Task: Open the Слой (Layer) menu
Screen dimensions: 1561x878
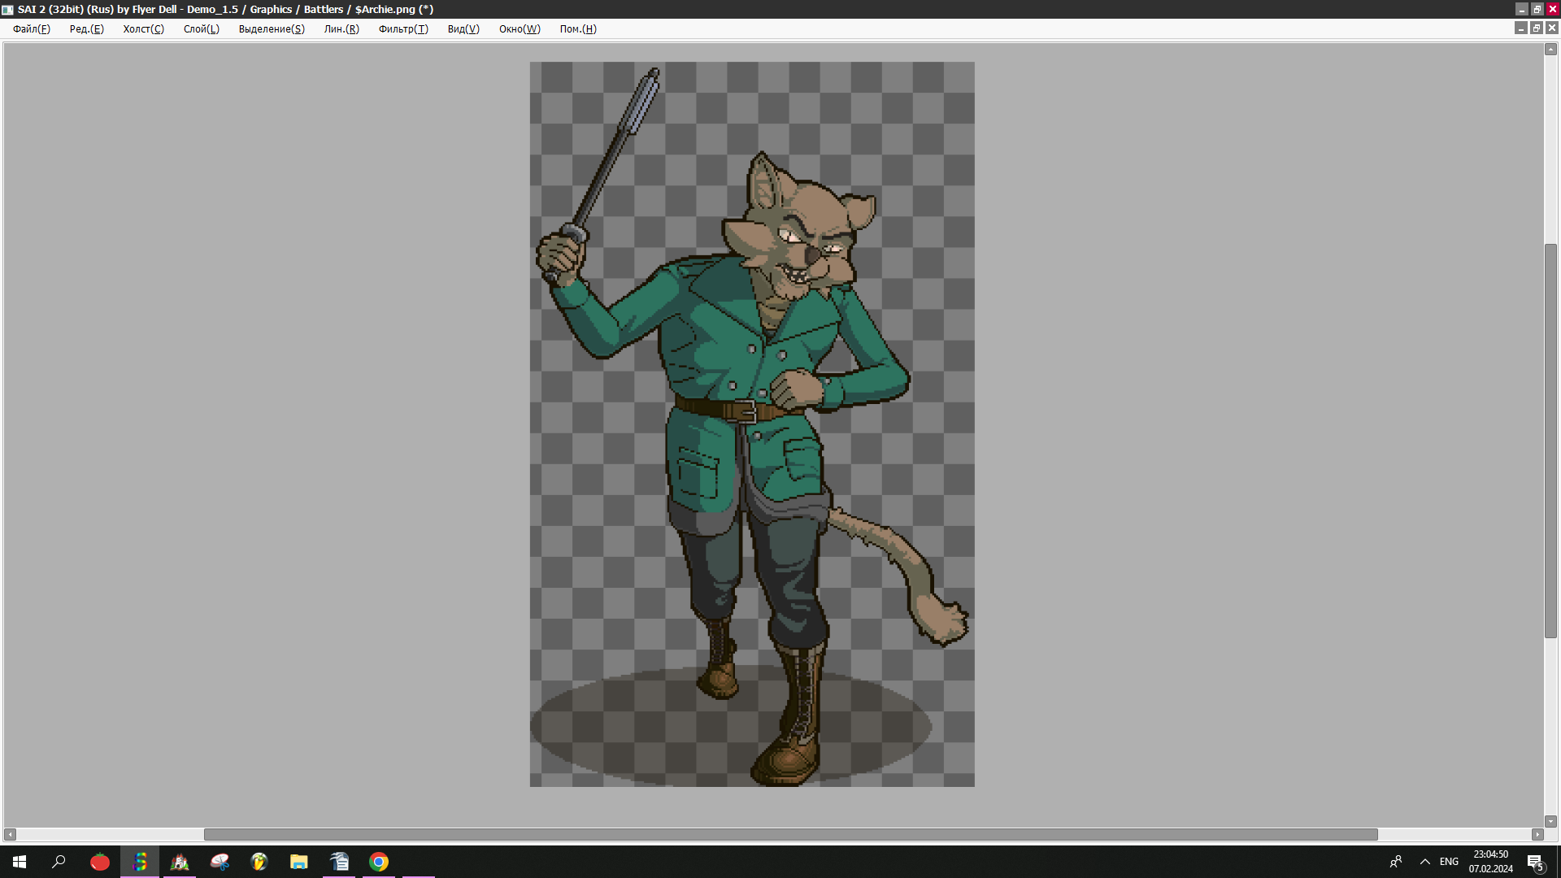Action: point(201,29)
